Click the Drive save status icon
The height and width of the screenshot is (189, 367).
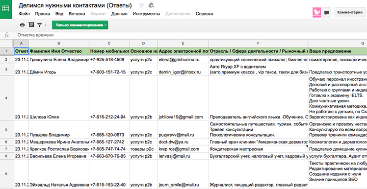click(152, 5)
